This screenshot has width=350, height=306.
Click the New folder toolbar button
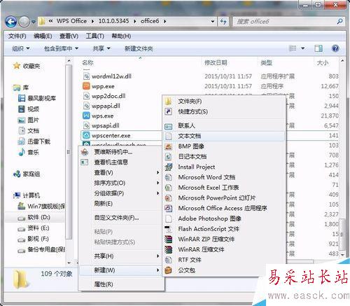click(x=139, y=48)
